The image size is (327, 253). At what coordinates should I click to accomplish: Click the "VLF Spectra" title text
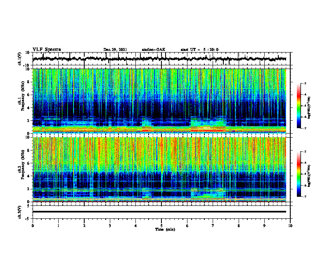[x=47, y=50]
